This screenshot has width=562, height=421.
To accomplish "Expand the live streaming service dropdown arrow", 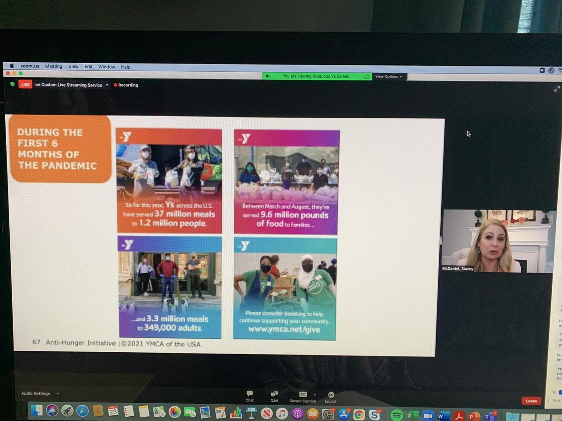I will [107, 85].
